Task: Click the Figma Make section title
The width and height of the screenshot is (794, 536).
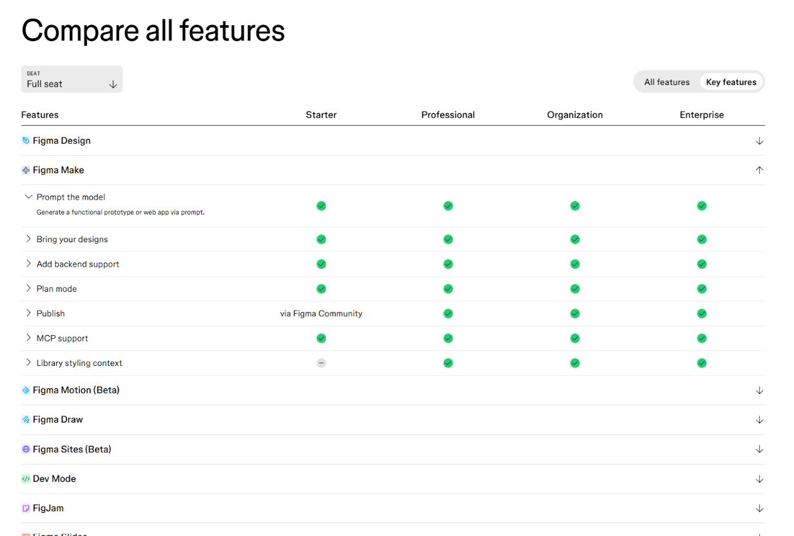Action: [59, 170]
